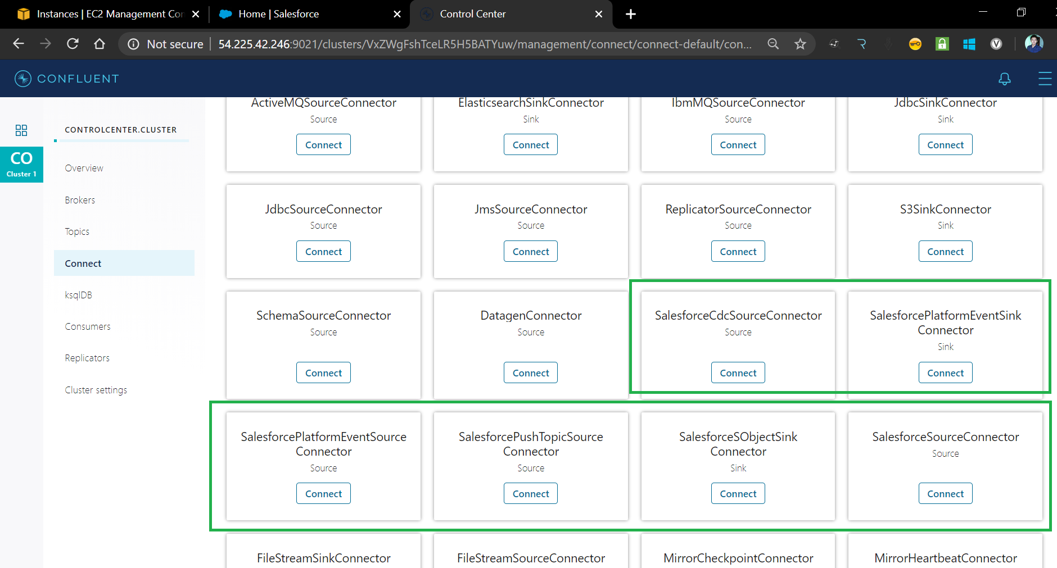Click the yellow key extension icon
This screenshot has width=1057, height=568.
[915, 44]
